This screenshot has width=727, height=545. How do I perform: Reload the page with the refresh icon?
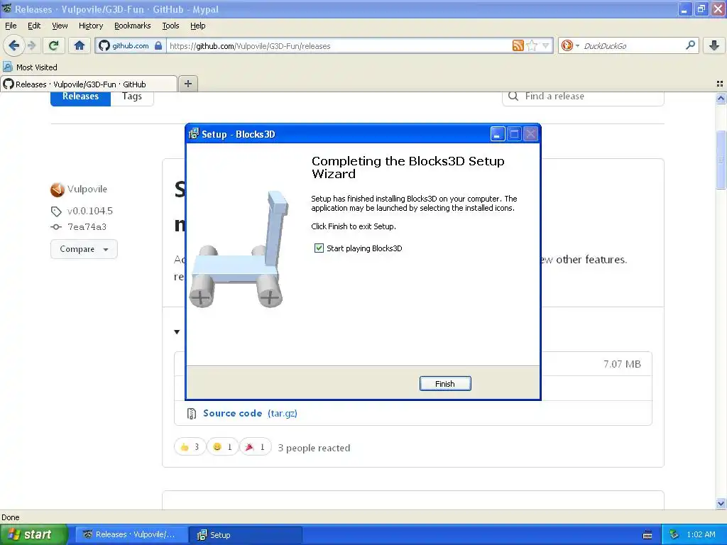tap(53, 45)
